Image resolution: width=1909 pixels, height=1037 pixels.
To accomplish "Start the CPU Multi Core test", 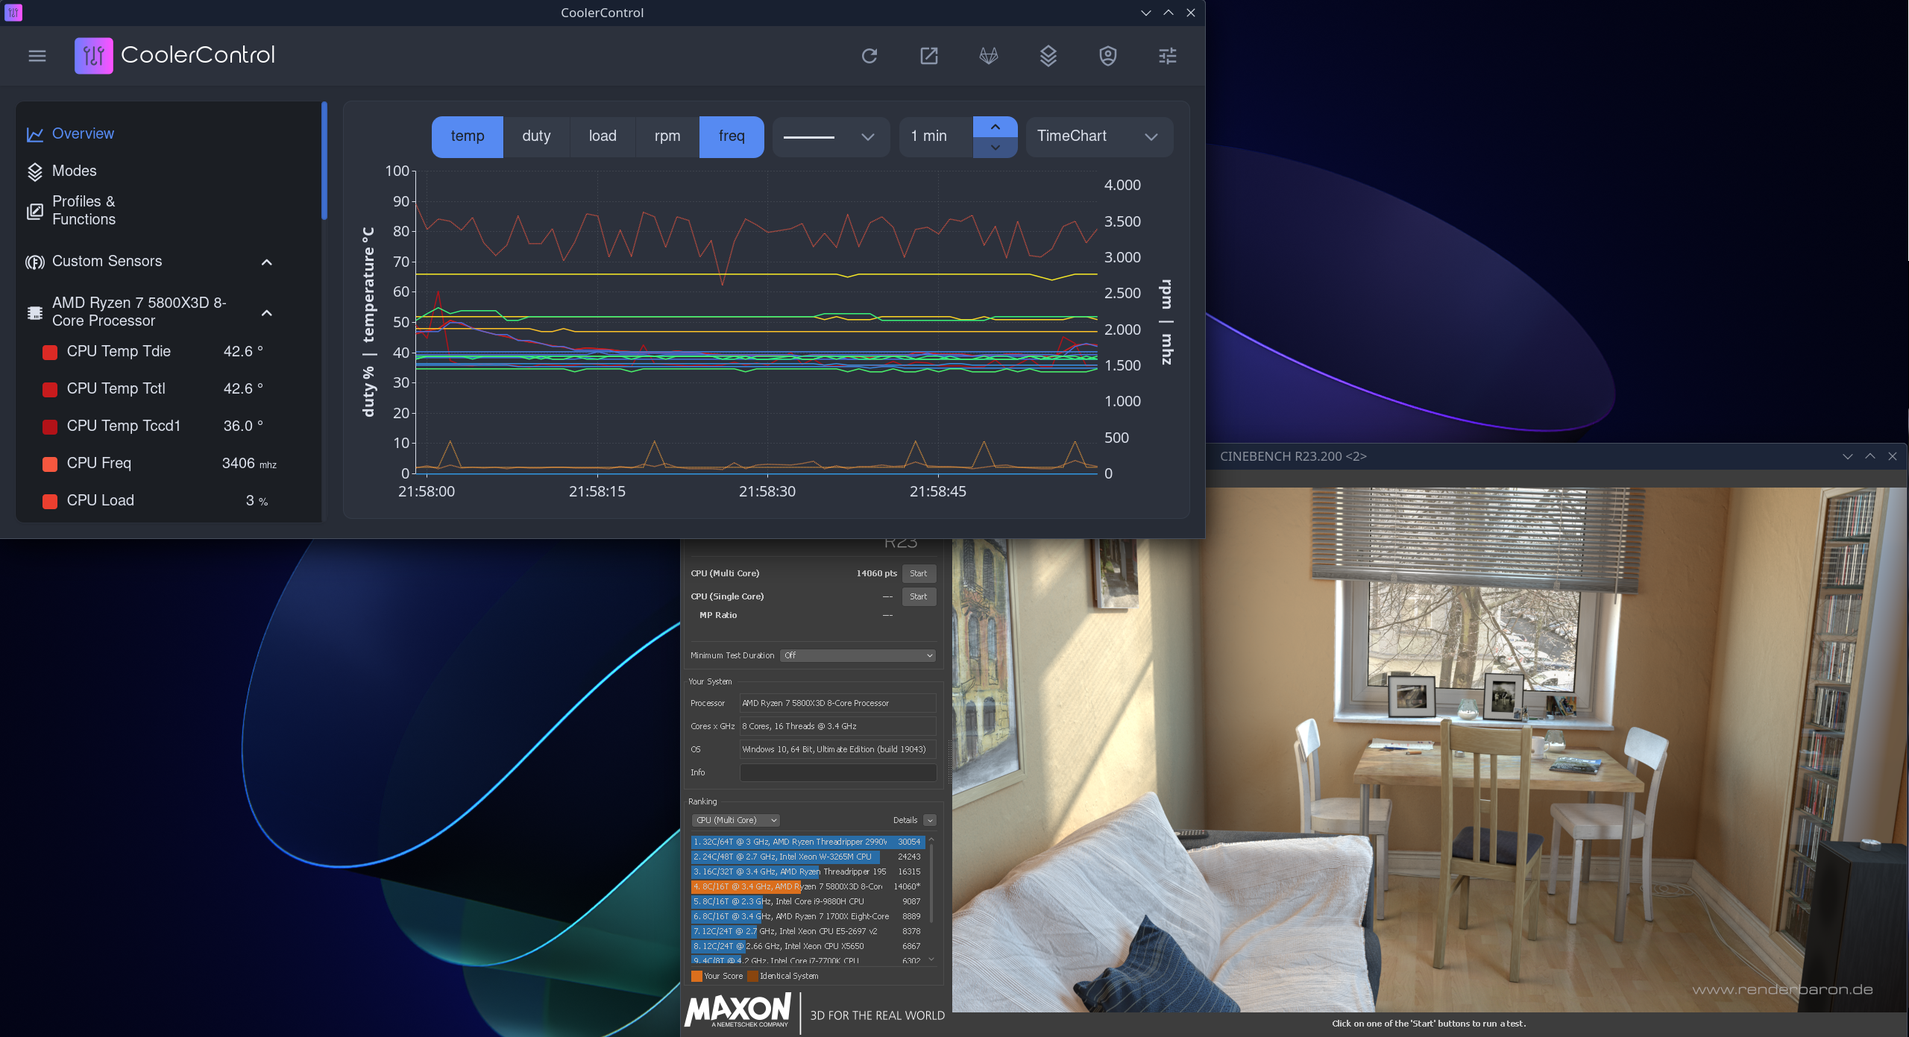I will click(919, 573).
